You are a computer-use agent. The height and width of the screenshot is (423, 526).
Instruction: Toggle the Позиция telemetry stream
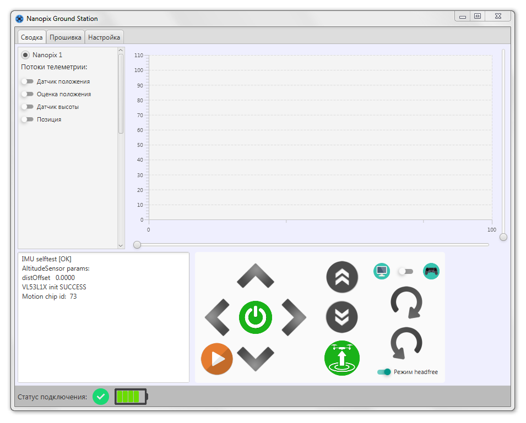tap(28, 119)
